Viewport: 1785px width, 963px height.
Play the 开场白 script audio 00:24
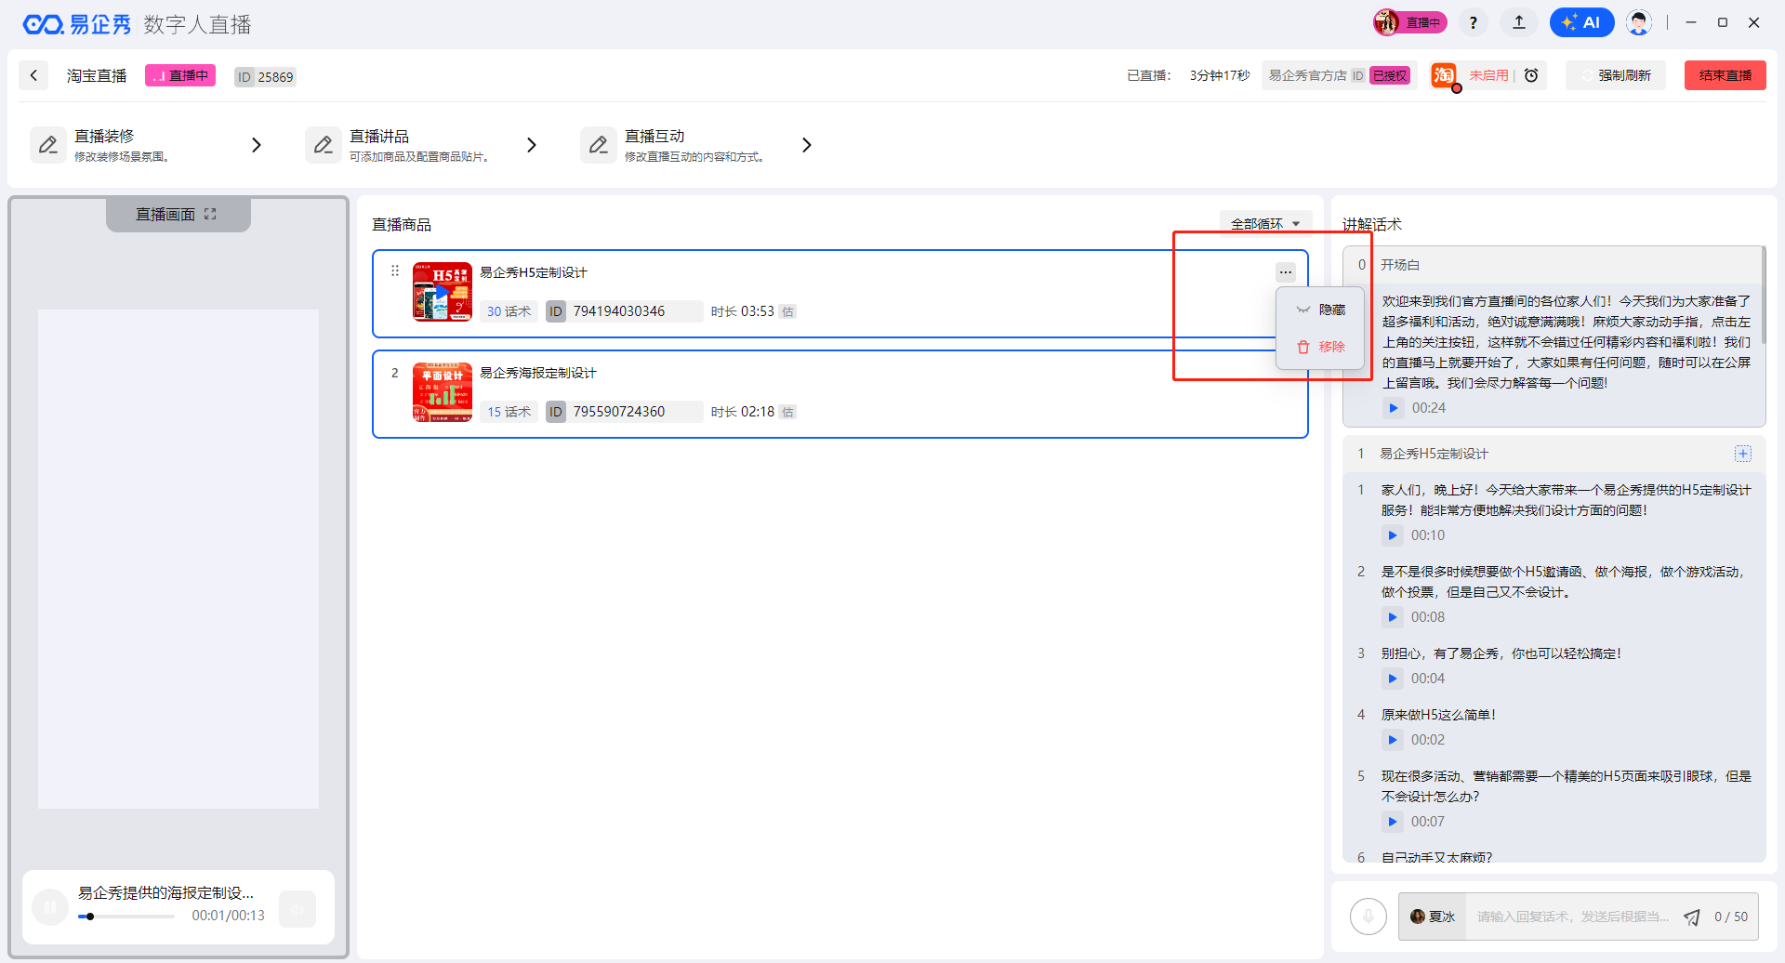click(x=1393, y=408)
